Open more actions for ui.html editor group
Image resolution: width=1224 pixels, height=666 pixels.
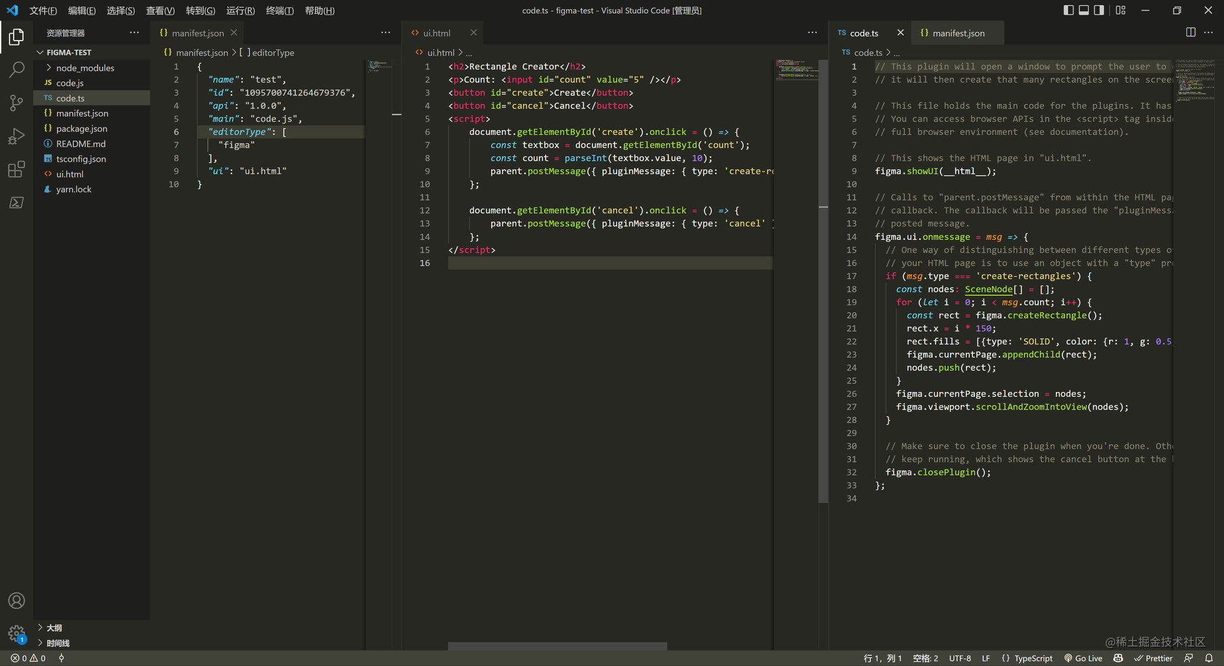(x=812, y=33)
